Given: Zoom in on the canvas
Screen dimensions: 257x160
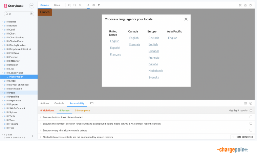Looking at the screenshot, I should tap(69, 5).
